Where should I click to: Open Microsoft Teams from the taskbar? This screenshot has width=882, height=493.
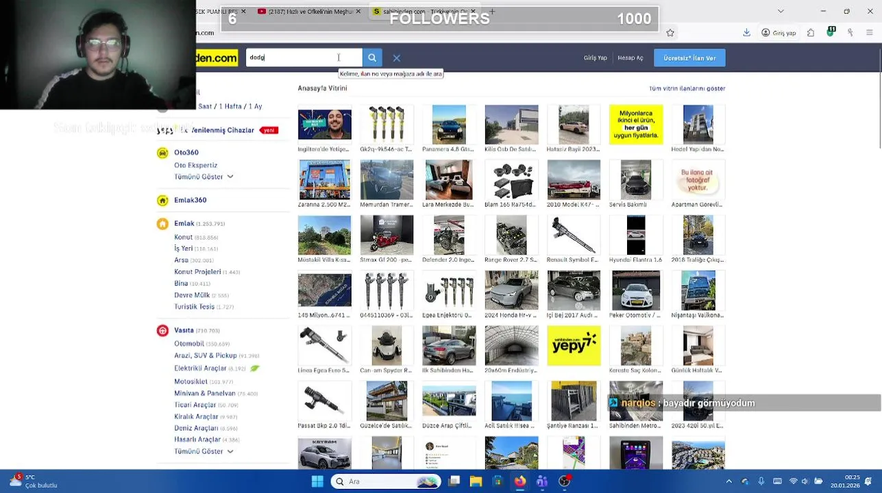point(541,481)
